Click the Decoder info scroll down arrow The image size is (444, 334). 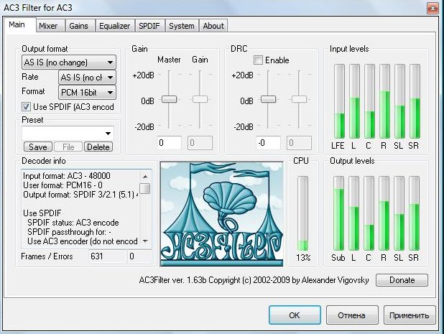145,241
